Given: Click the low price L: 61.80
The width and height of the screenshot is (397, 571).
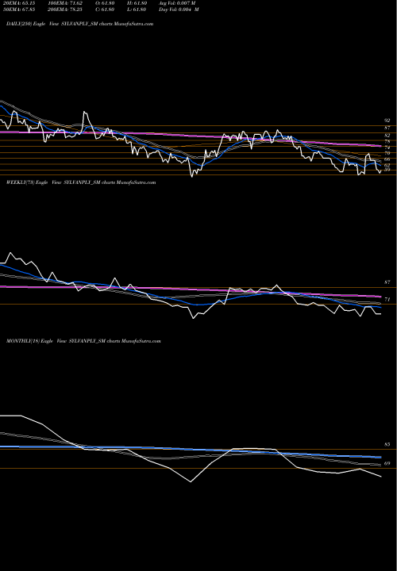Looking at the screenshot, I should click(x=137, y=10).
